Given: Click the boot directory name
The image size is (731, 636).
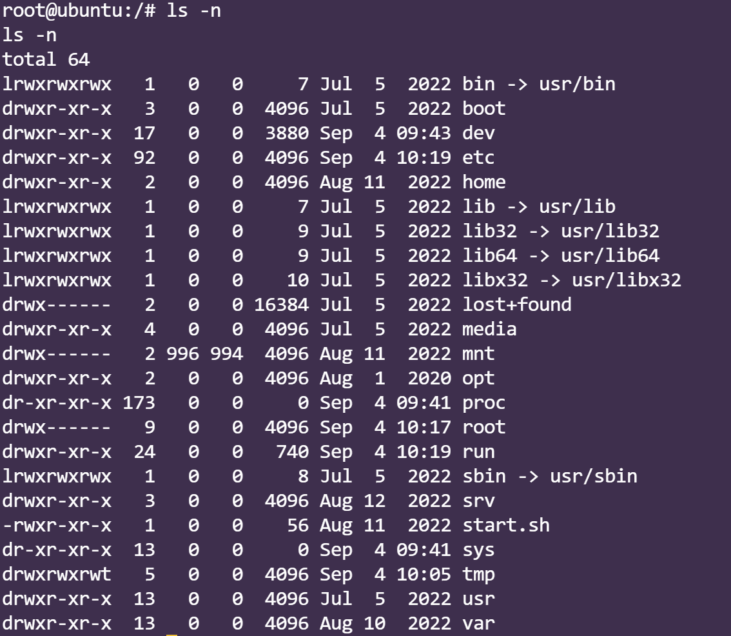Looking at the screenshot, I should 483,108.
